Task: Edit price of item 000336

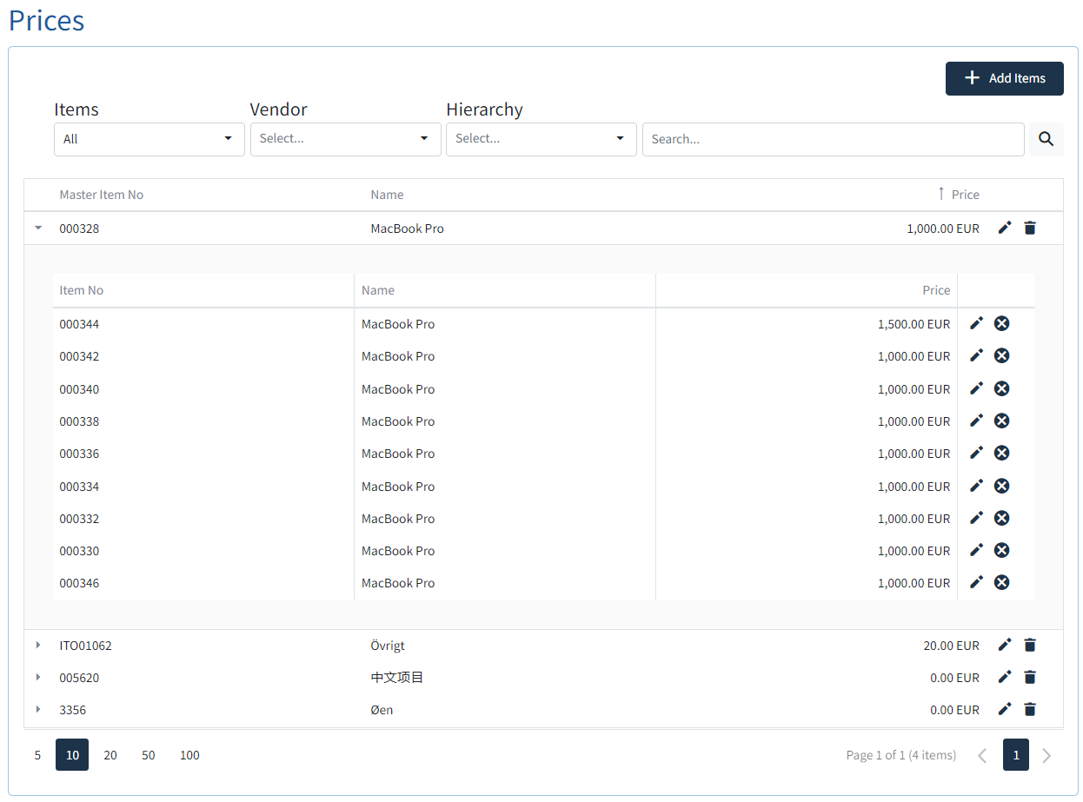Action: (976, 453)
